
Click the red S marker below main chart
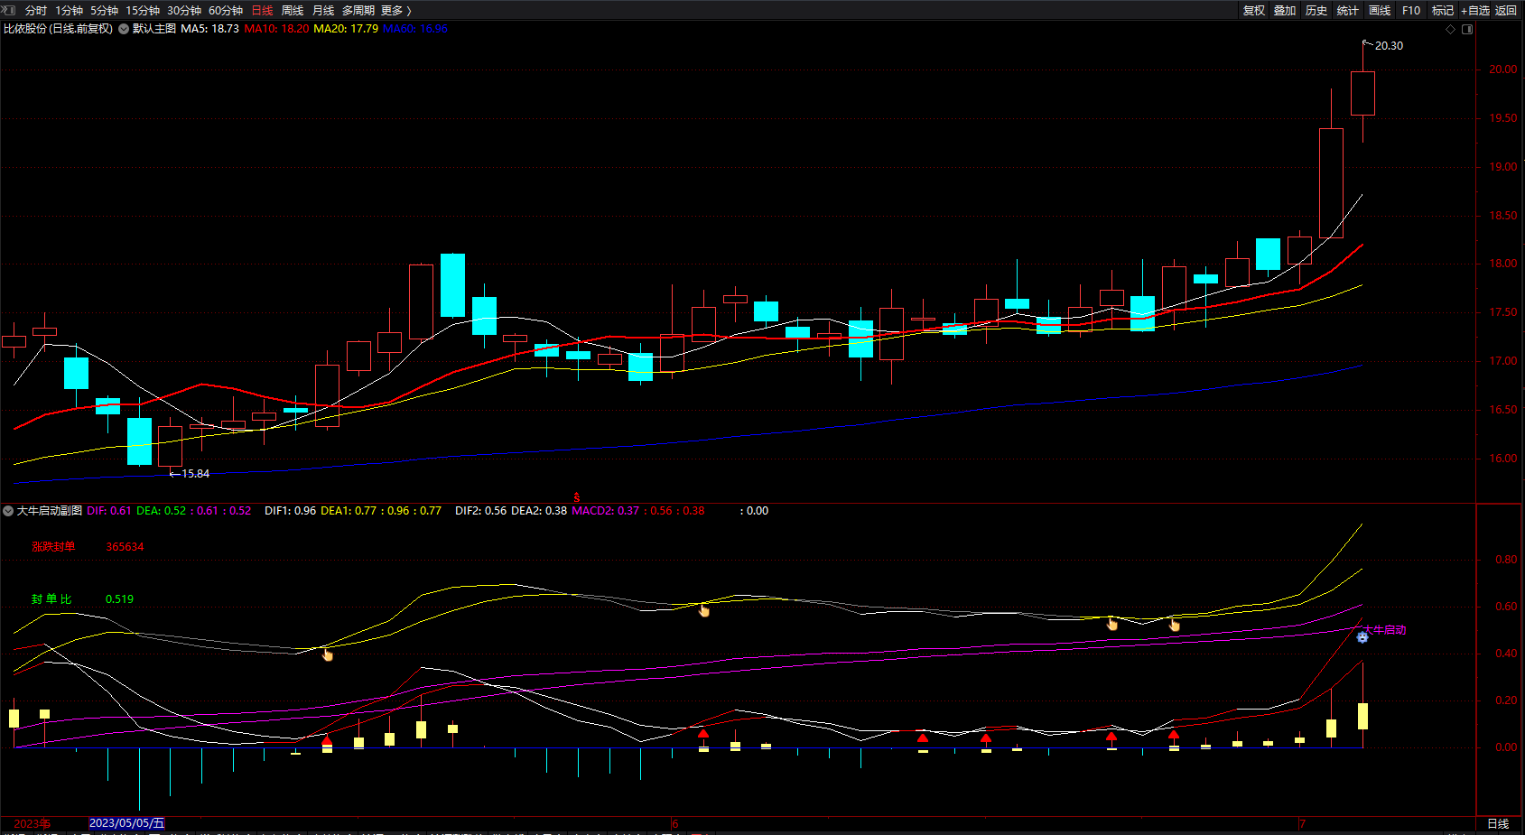[576, 497]
